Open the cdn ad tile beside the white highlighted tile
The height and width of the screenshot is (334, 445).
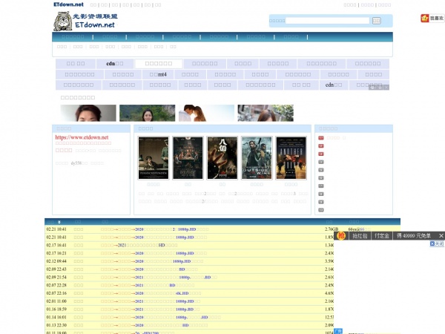115,64
